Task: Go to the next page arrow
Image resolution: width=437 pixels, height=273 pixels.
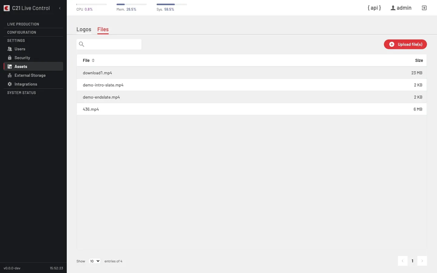Action: click(422, 261)
